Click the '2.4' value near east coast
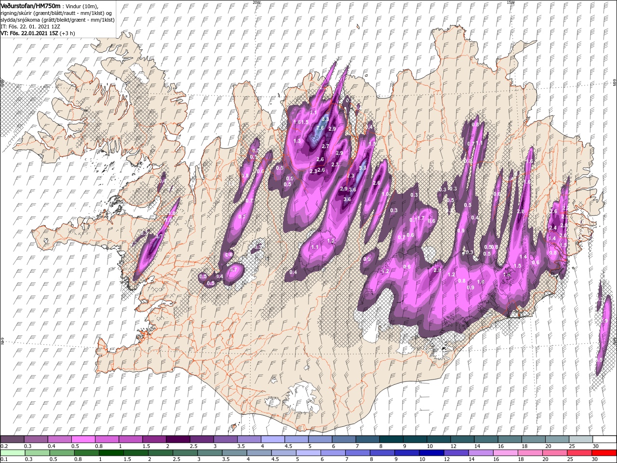The image size is (617, 463). tap(553, 228)
